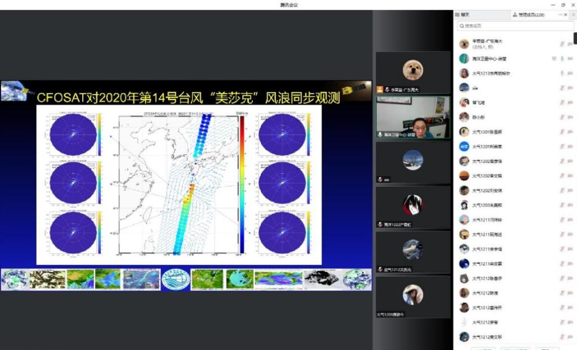The height and width of the screenshot is (350, 577).
Task: Click green microphone icon of 海洋卫星中心 member
Action: (x=562, y=59)
